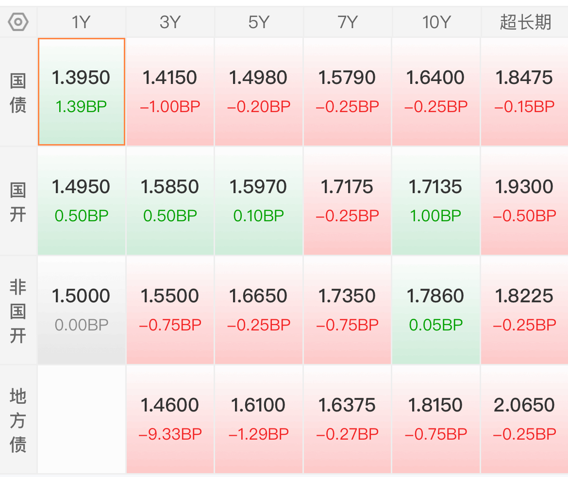The width and height of the screenshot is (568, 477).
Task: Click the 国开 超长期 cell 1.9300
Action: click(524, 201)
